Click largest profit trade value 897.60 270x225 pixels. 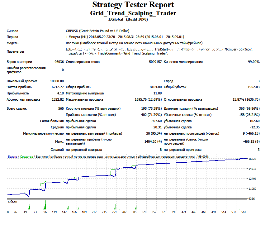[157, 121]
